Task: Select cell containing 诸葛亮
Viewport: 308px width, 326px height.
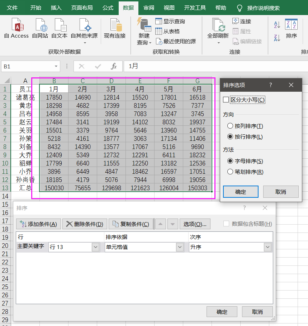Action: (x=25, y=97)
